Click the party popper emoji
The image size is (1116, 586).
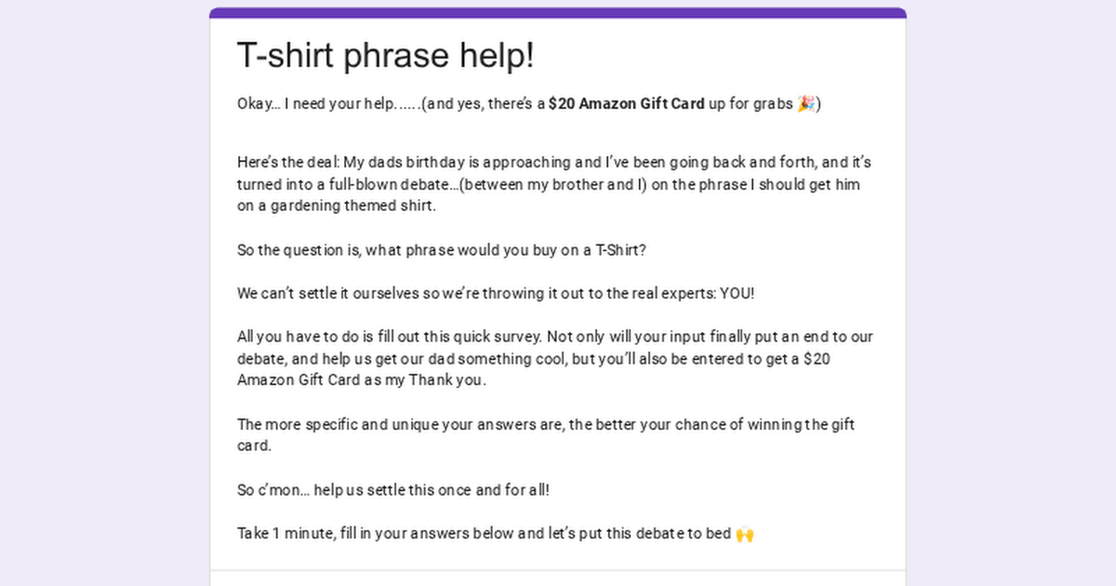tap(806, 104)
